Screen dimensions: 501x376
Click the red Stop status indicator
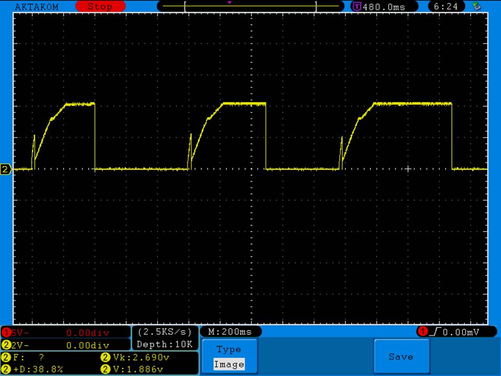point(100,7)
